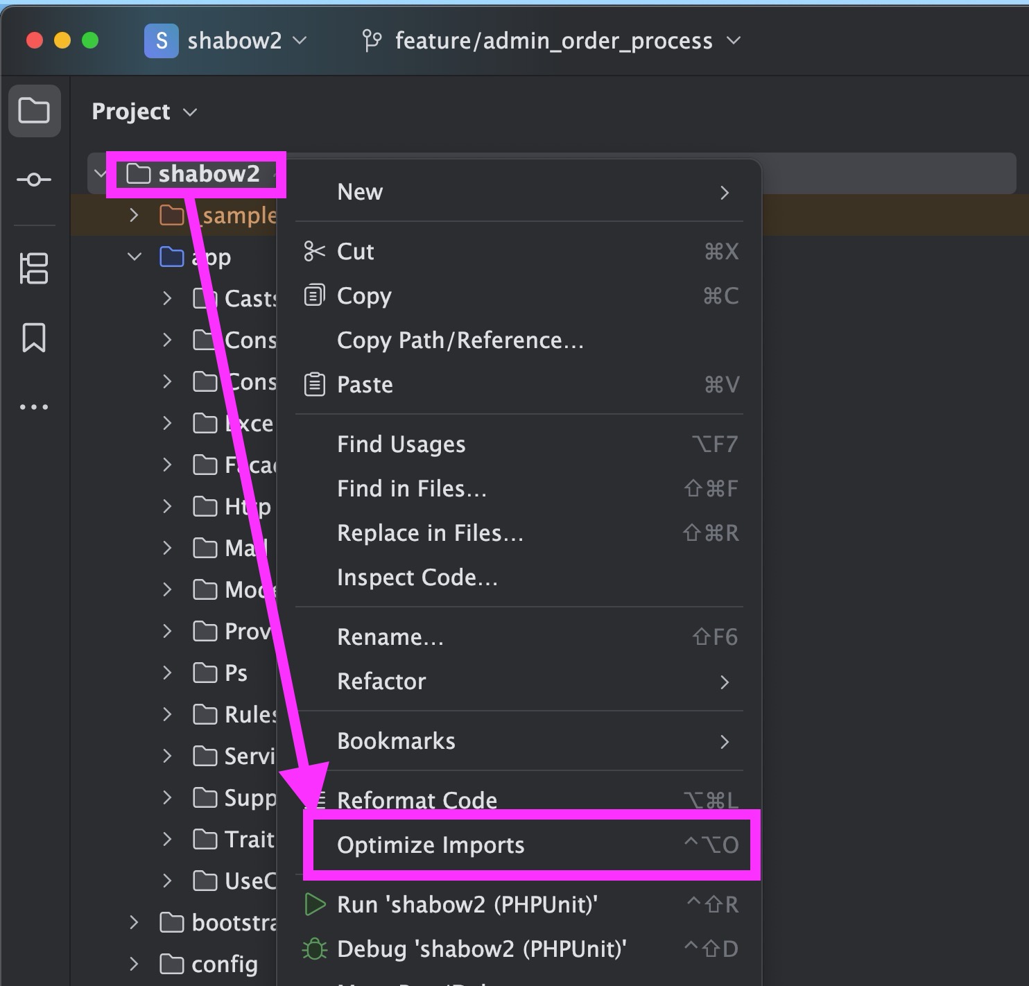
Task: Select Optimize Imports from context menu
Action: (x=431, y=845)
